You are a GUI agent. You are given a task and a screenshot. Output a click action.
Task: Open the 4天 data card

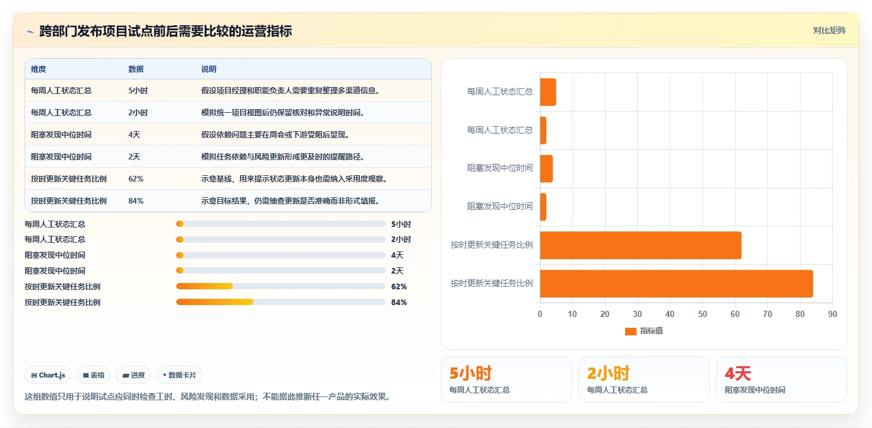[x=782, y=379]
